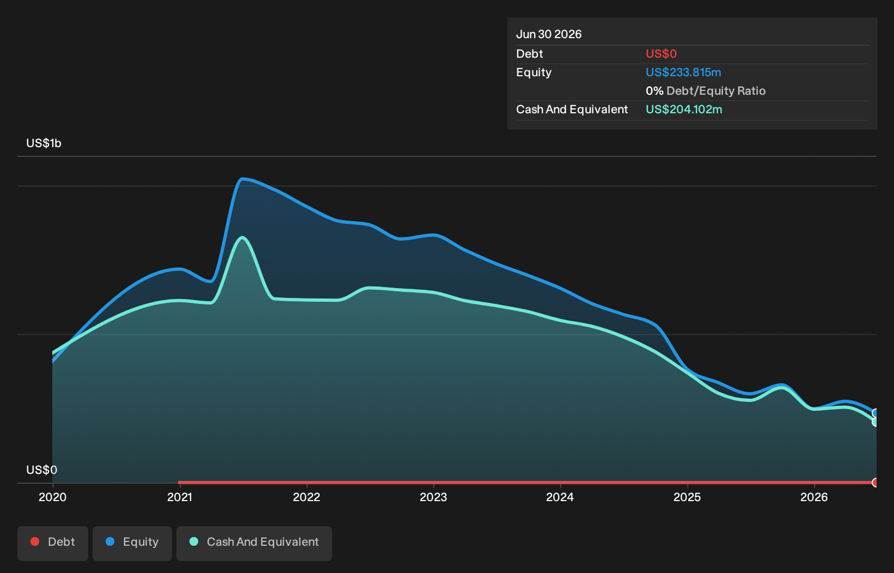Toggle the Equity series in the legend

(132, 543)
